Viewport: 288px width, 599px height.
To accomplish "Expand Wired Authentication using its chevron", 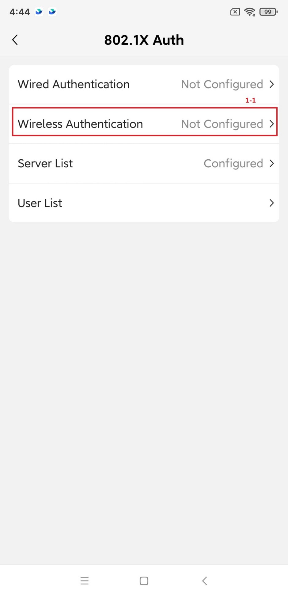I will pos(271,84).
